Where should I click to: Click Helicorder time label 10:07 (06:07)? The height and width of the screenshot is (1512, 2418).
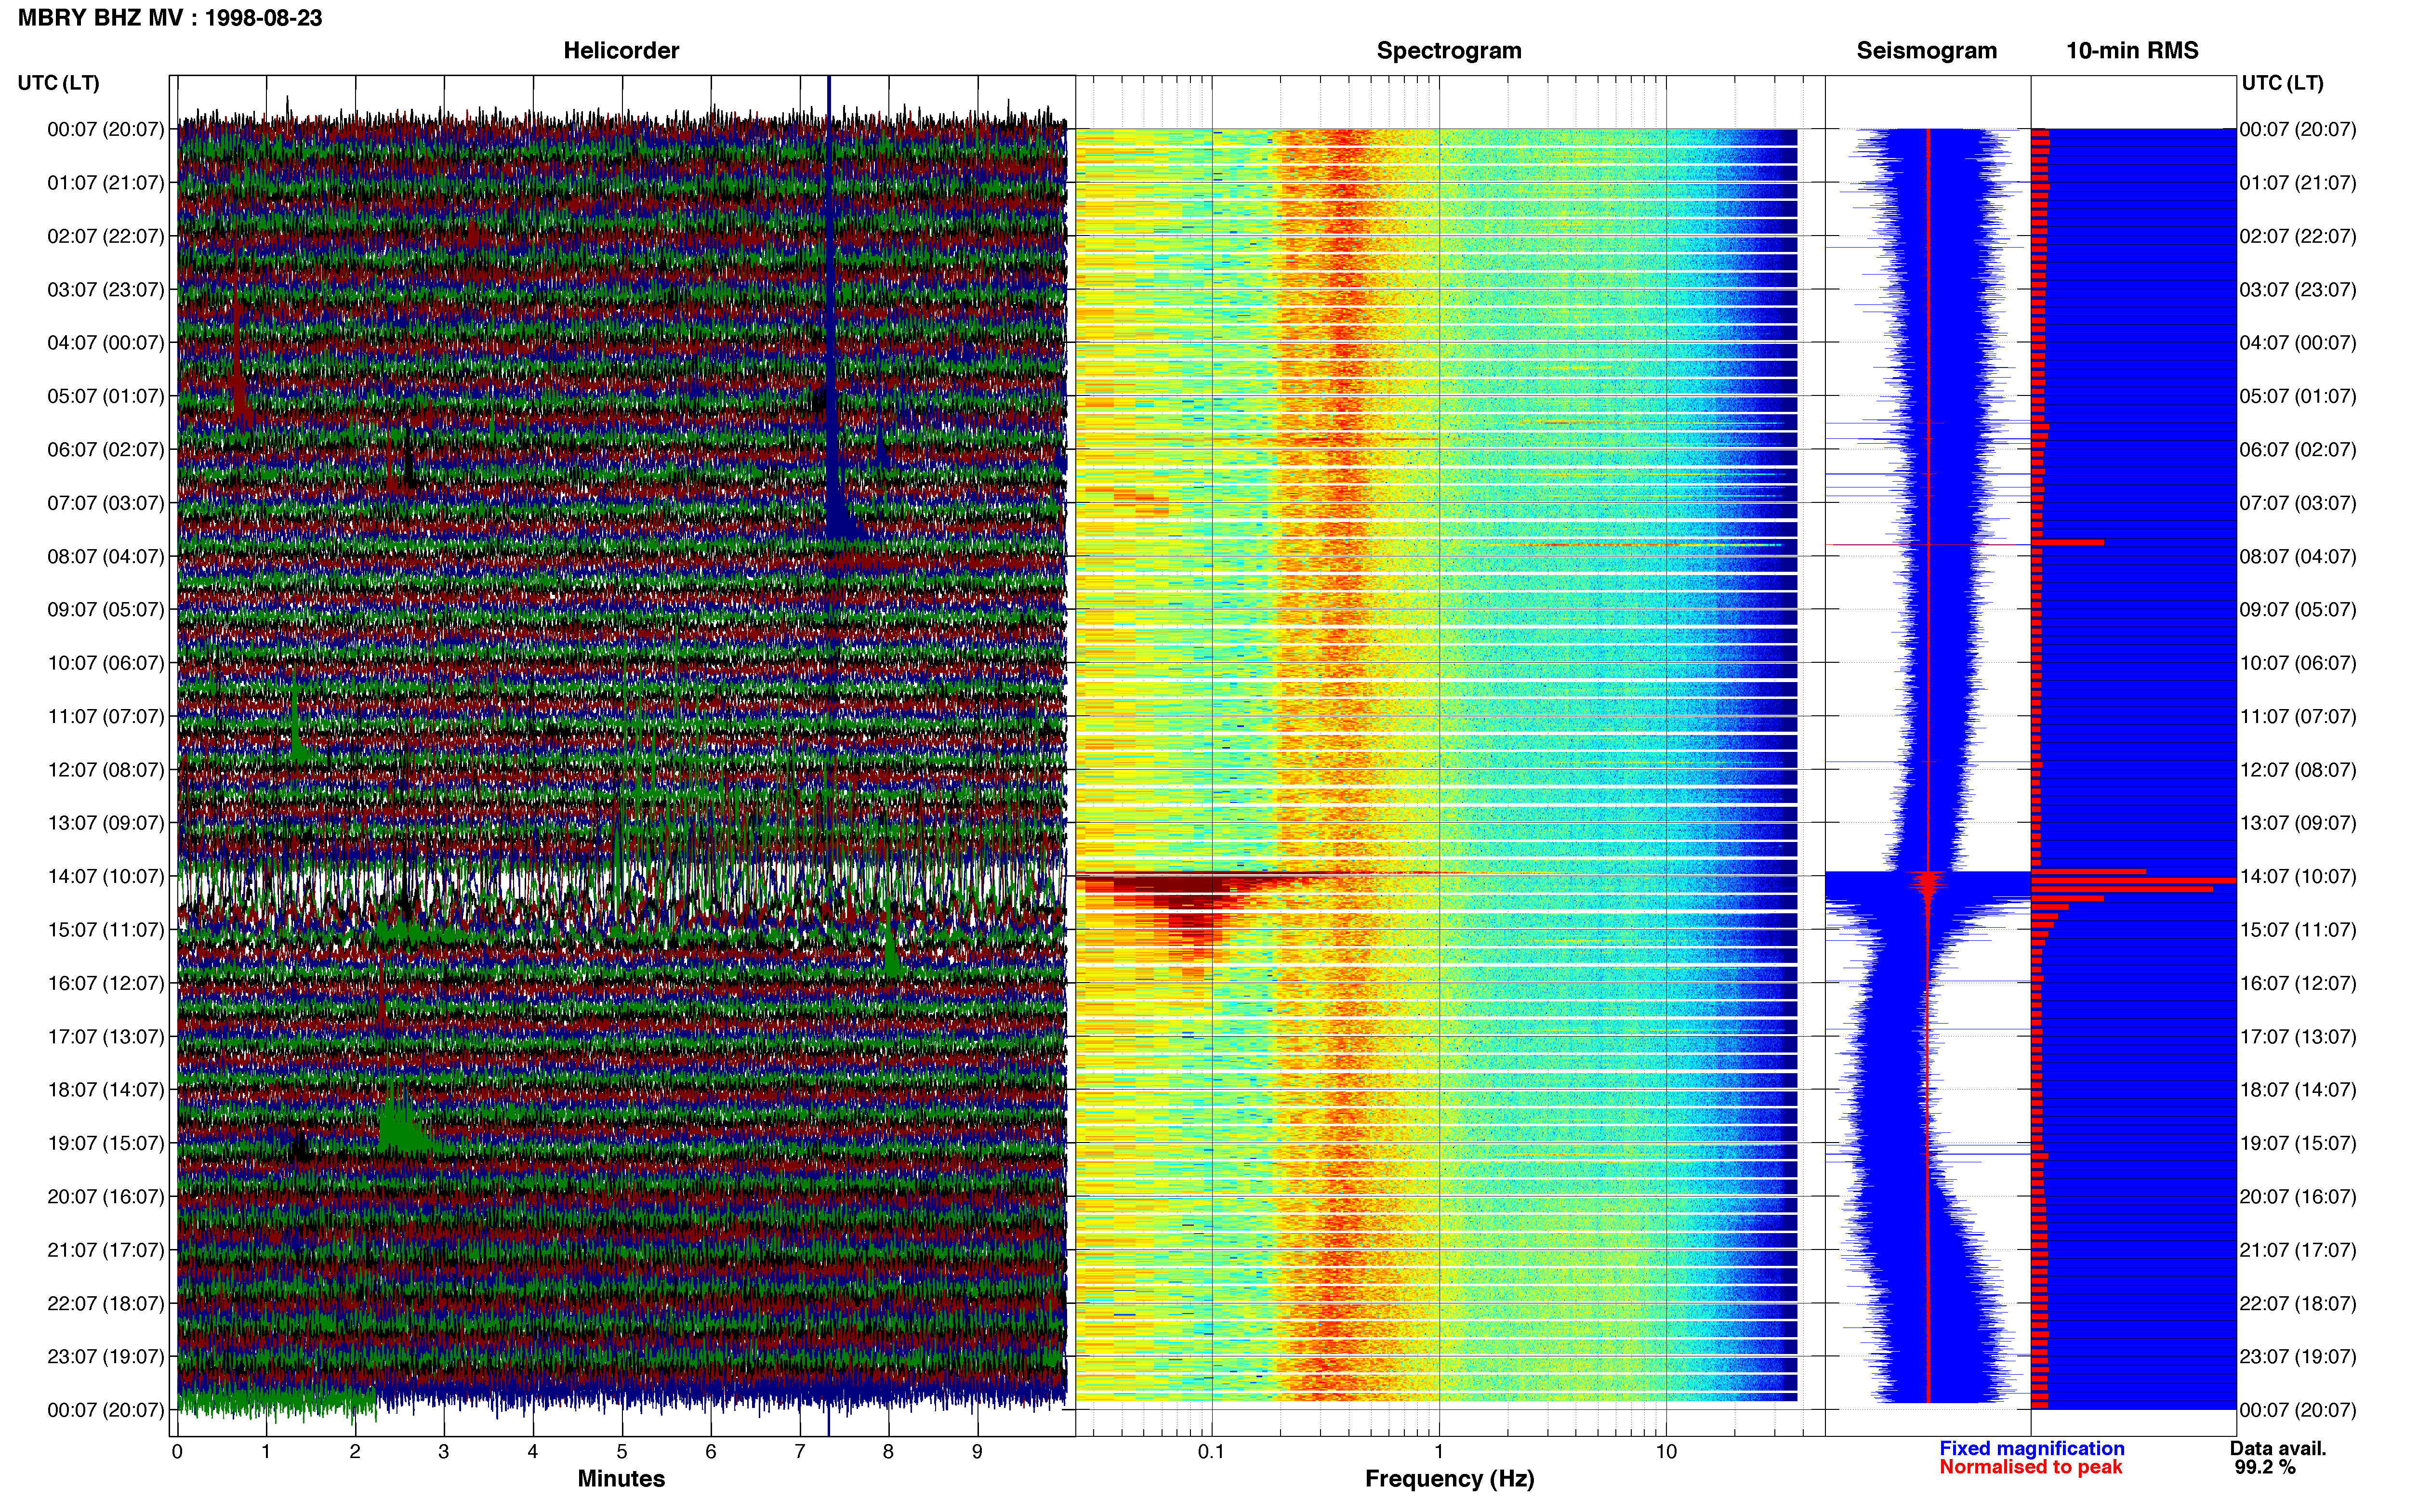pyautogui.click(x=106, y=663)
